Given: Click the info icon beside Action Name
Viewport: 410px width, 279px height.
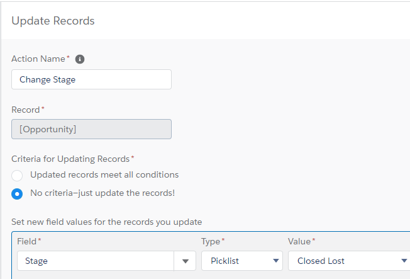Looking at the screenshot, I should click(x=80, y=59).
